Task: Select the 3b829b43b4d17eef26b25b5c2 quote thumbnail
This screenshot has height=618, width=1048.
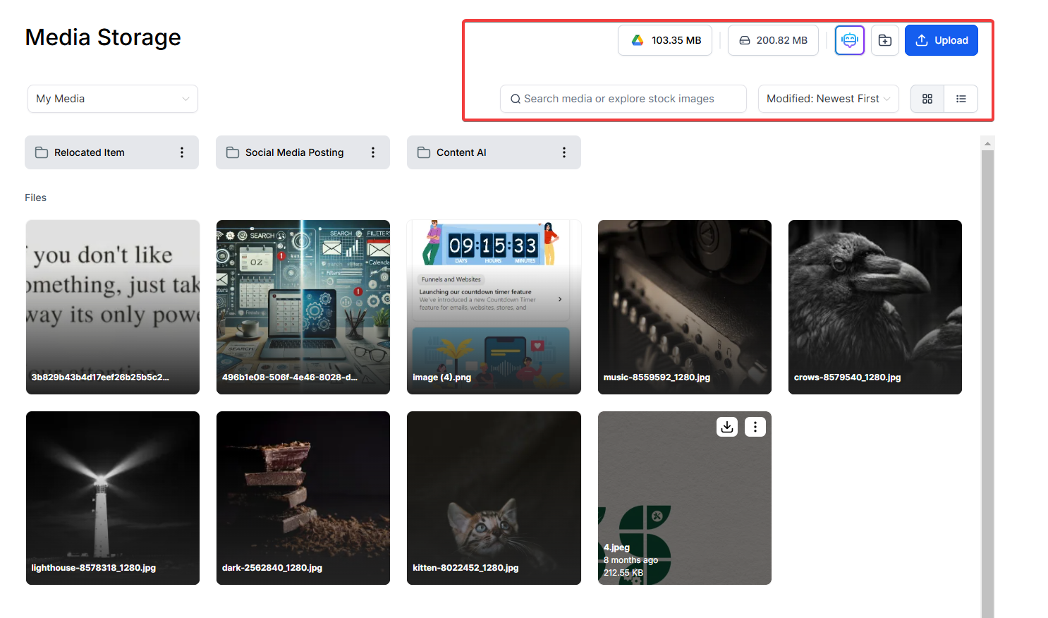Action: click(x=113, y=307)
